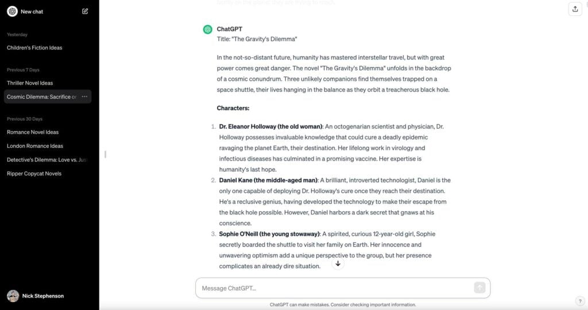Open the Nick Stephenson account menu
Screen dimensions: 588x310
(x=36, y=296)
